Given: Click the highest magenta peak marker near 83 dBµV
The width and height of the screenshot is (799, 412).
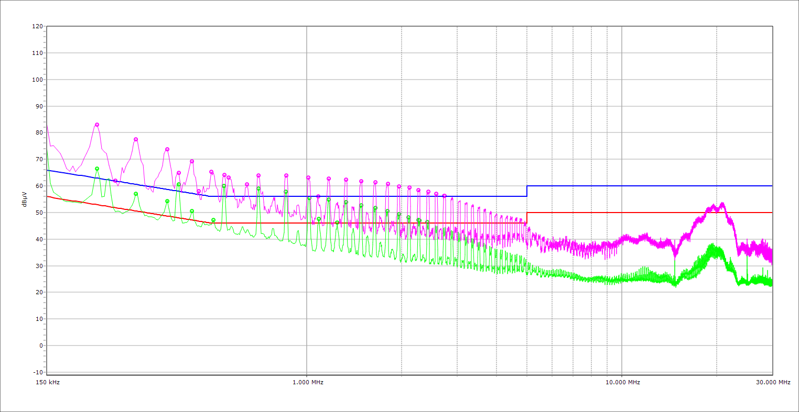Looking at the screenshot, I should coord(97,125).
